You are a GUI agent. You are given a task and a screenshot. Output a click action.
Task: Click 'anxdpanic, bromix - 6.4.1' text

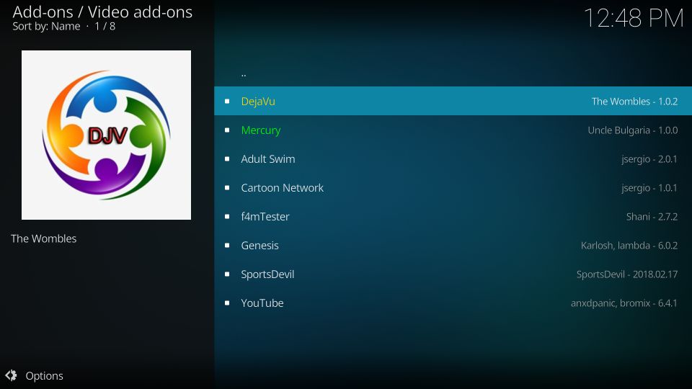point(624,303)
